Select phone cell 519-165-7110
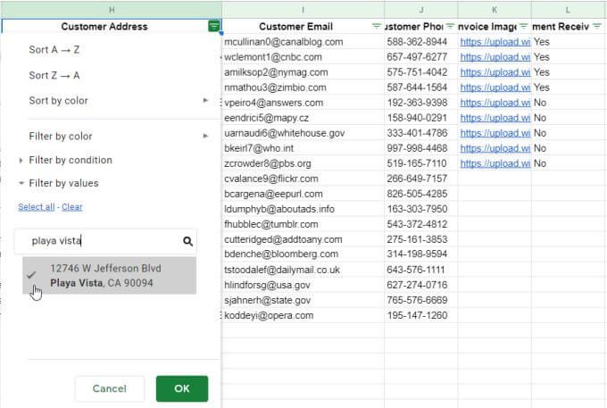 (420, 163)
